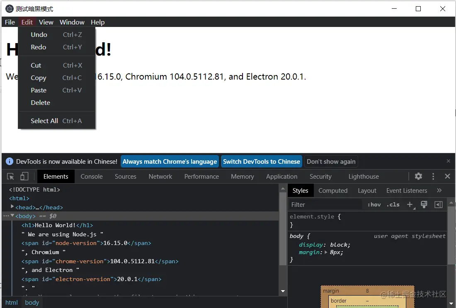Dismiss the DevTools language infobar
The image size is (456, 308).
click(448, 161)
